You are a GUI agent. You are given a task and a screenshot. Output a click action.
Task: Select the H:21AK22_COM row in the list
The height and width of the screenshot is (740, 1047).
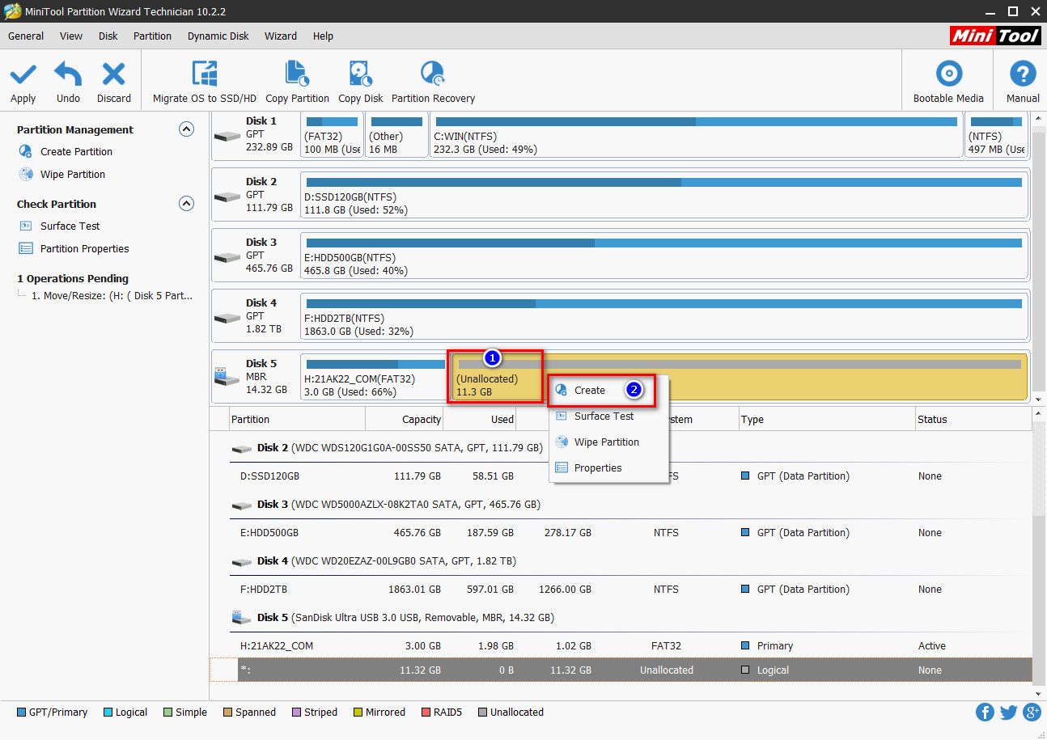point(621,646)
